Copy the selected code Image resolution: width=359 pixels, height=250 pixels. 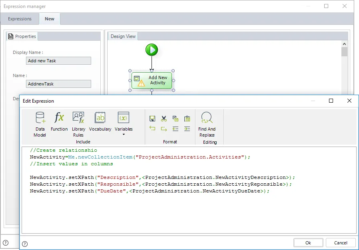tap(176, 119)
